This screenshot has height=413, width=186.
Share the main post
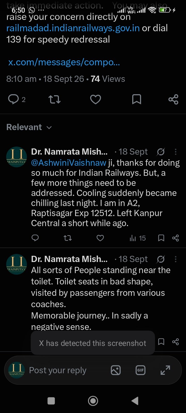pos(173,99)
